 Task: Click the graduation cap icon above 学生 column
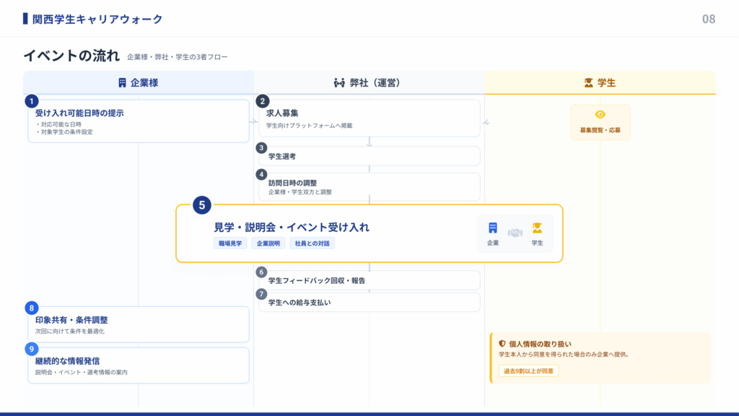click(587, 82)
